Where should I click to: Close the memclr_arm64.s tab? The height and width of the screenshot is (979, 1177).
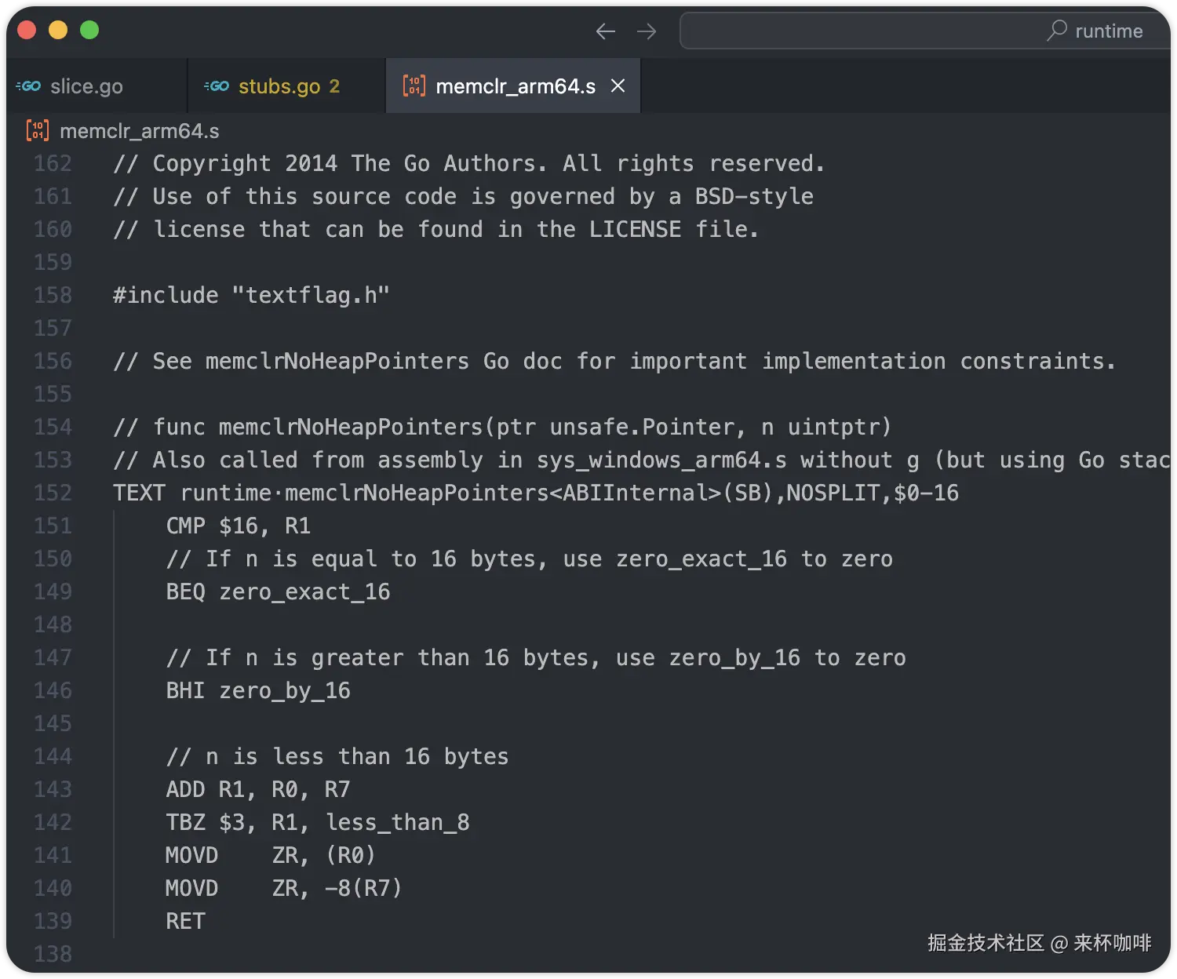click(x=618, y=86)
